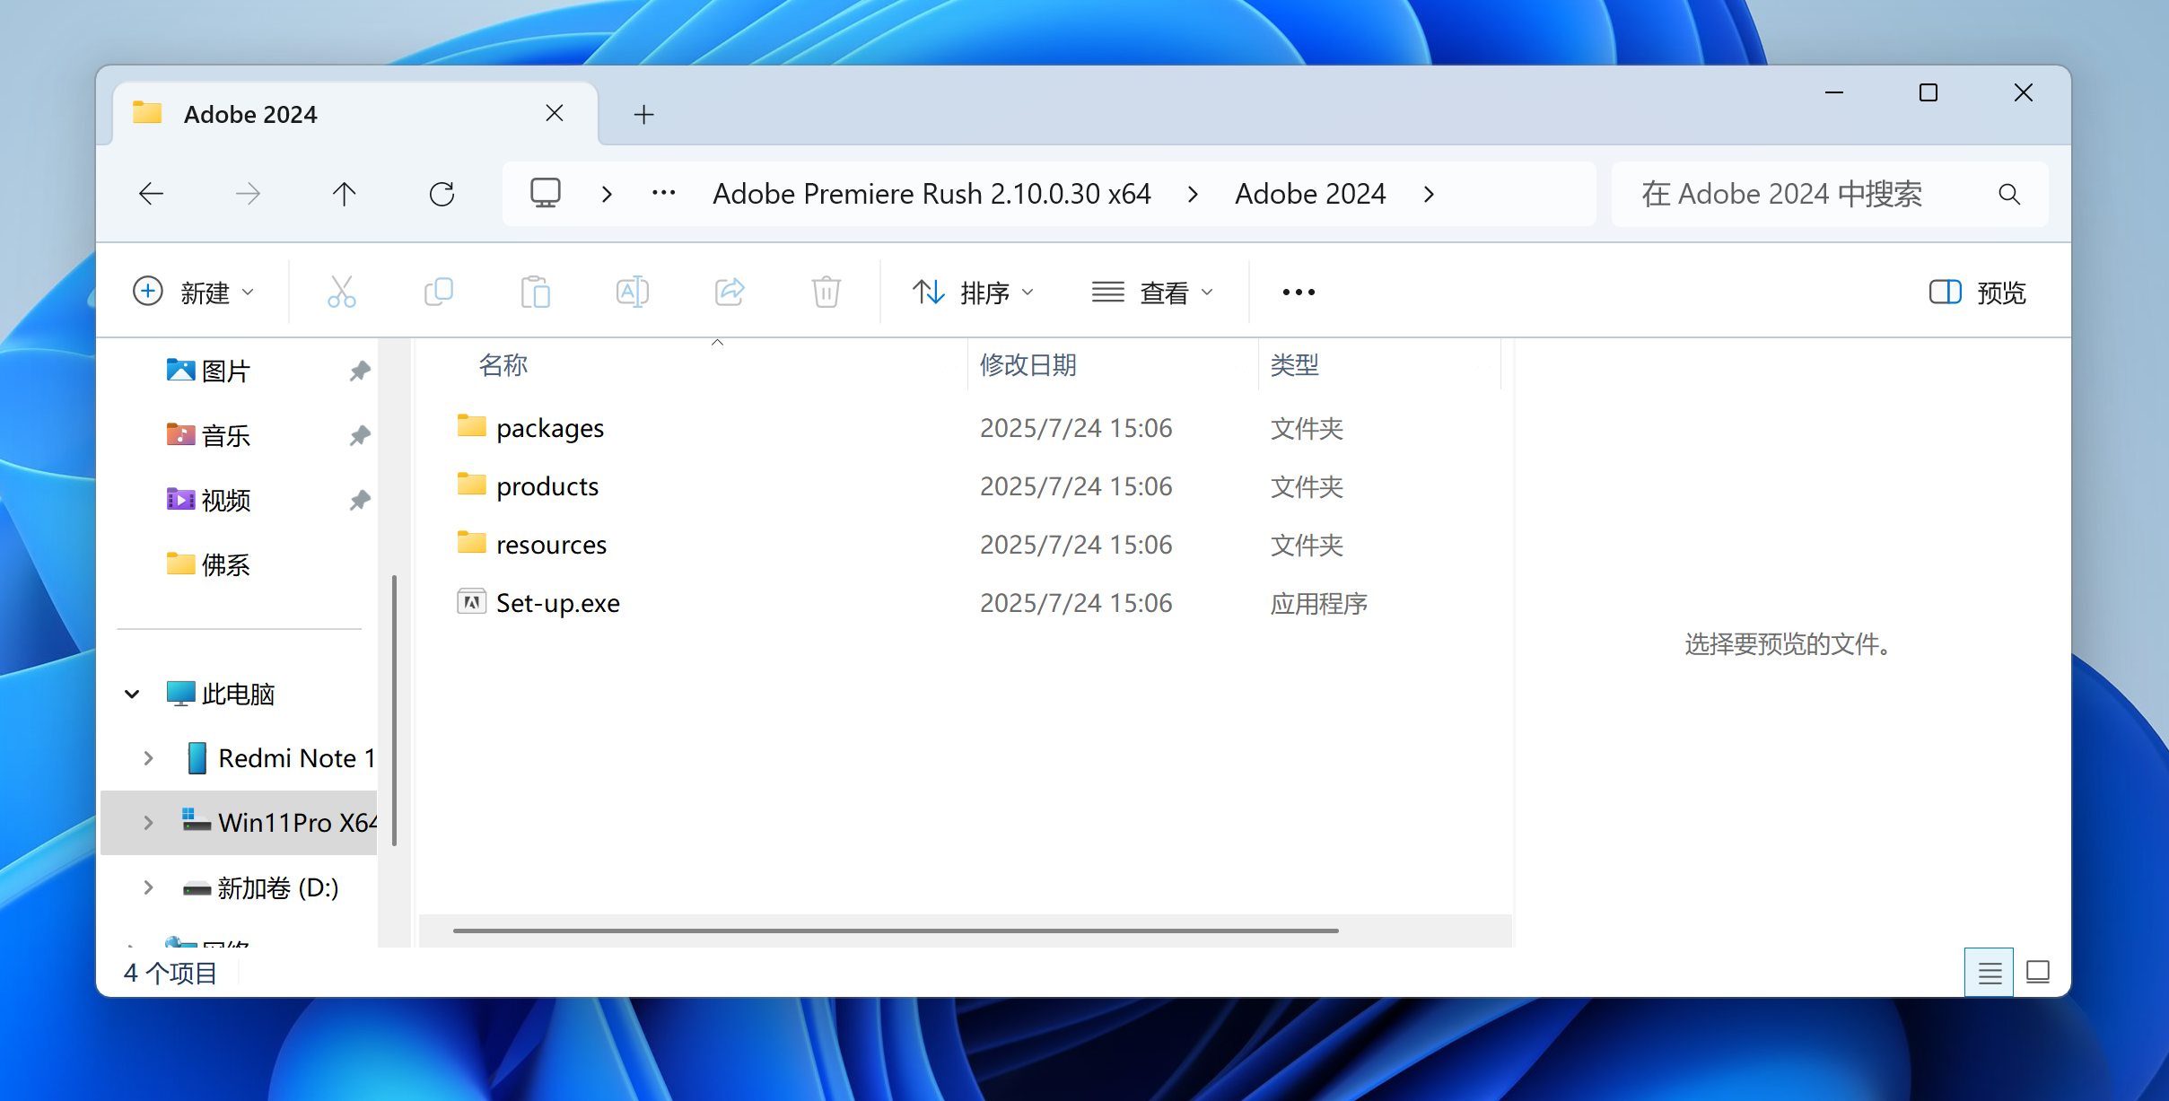The height and width of the screenshot is (1101, 2169).
Task: Expand the 新加卷 (D:) drive
Action: (148, 887)
